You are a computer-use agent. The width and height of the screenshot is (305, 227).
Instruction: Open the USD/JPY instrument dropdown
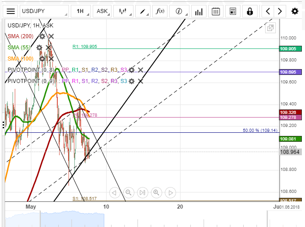coord(44,11)
